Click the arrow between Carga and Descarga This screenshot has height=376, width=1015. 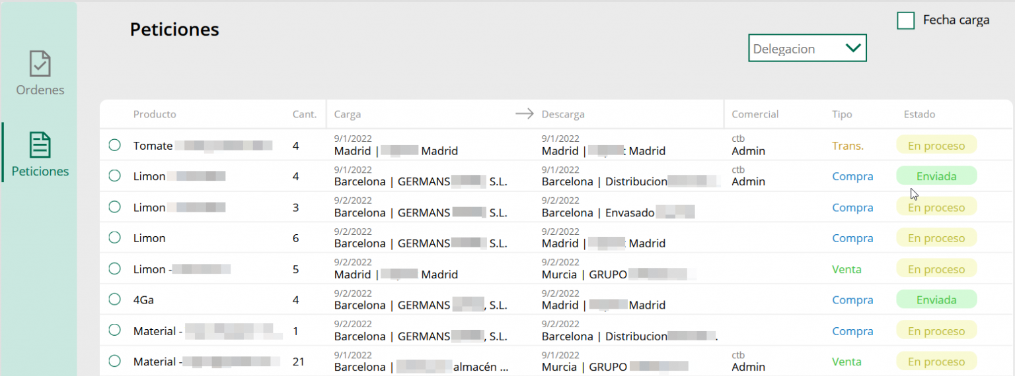tap(524, 114)
